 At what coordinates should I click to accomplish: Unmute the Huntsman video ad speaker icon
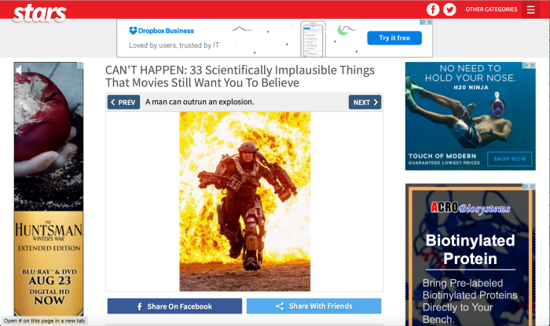tap(19, 71)
